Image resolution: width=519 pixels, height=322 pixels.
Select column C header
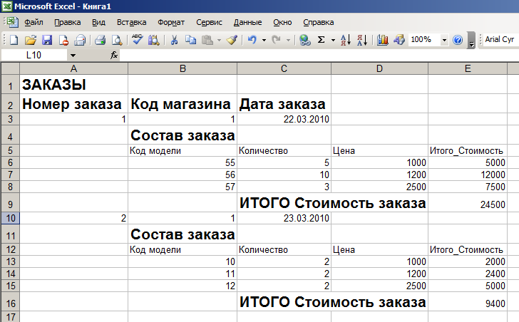[284, 68]
